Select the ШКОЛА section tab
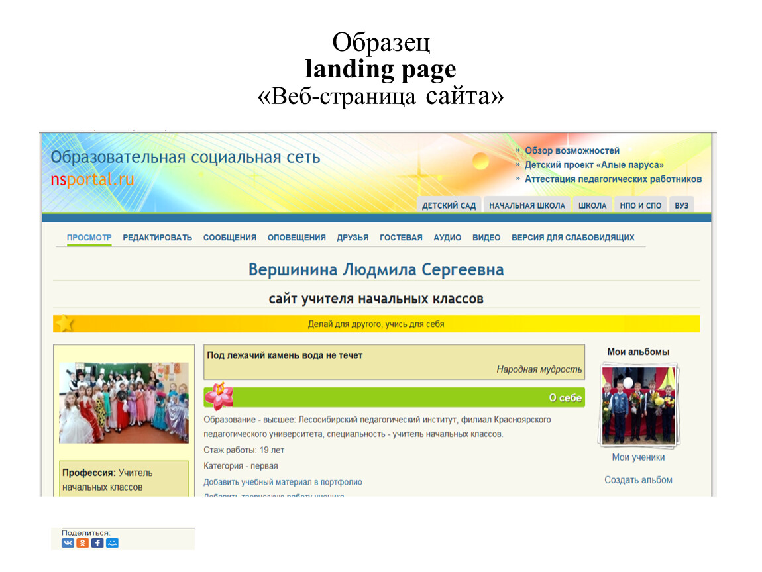Screen dimensions: 762x572 tap(592, 205)
